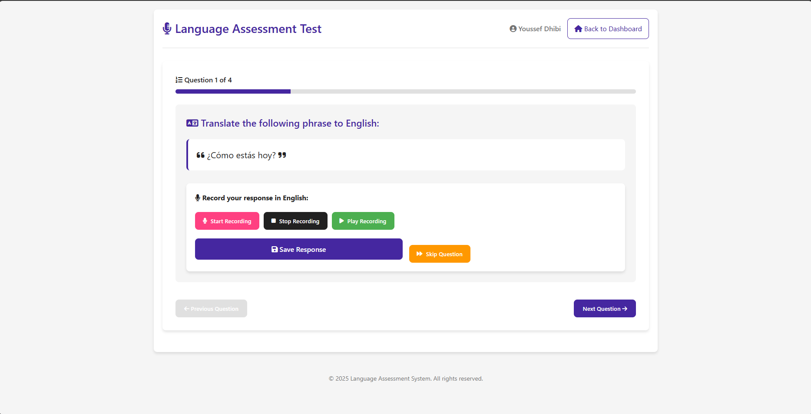The width and height of the screenshot is (811, 414).
Task: Click the microphone icon above the recording buttons
Action: [x=198, y=198]
